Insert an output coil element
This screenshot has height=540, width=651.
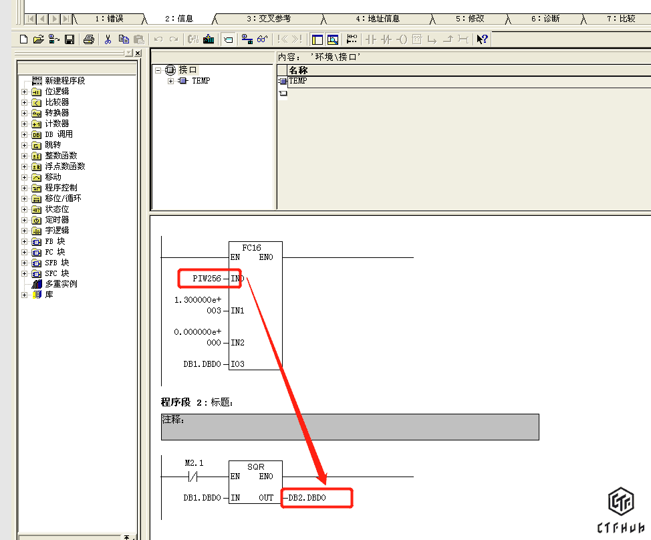coord(402,39)
